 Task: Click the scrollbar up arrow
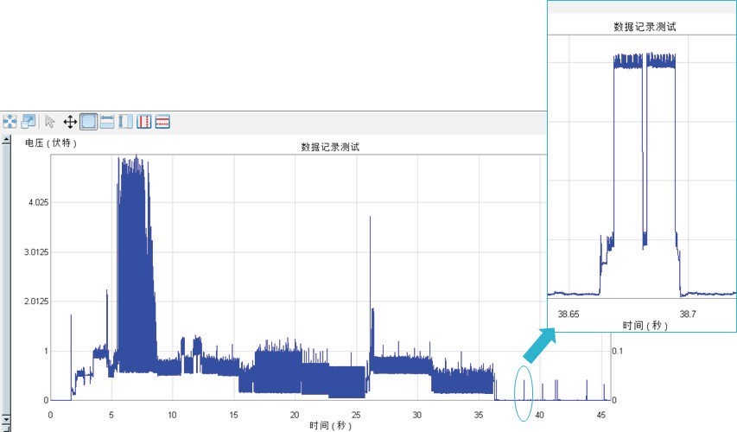(5, 139)
